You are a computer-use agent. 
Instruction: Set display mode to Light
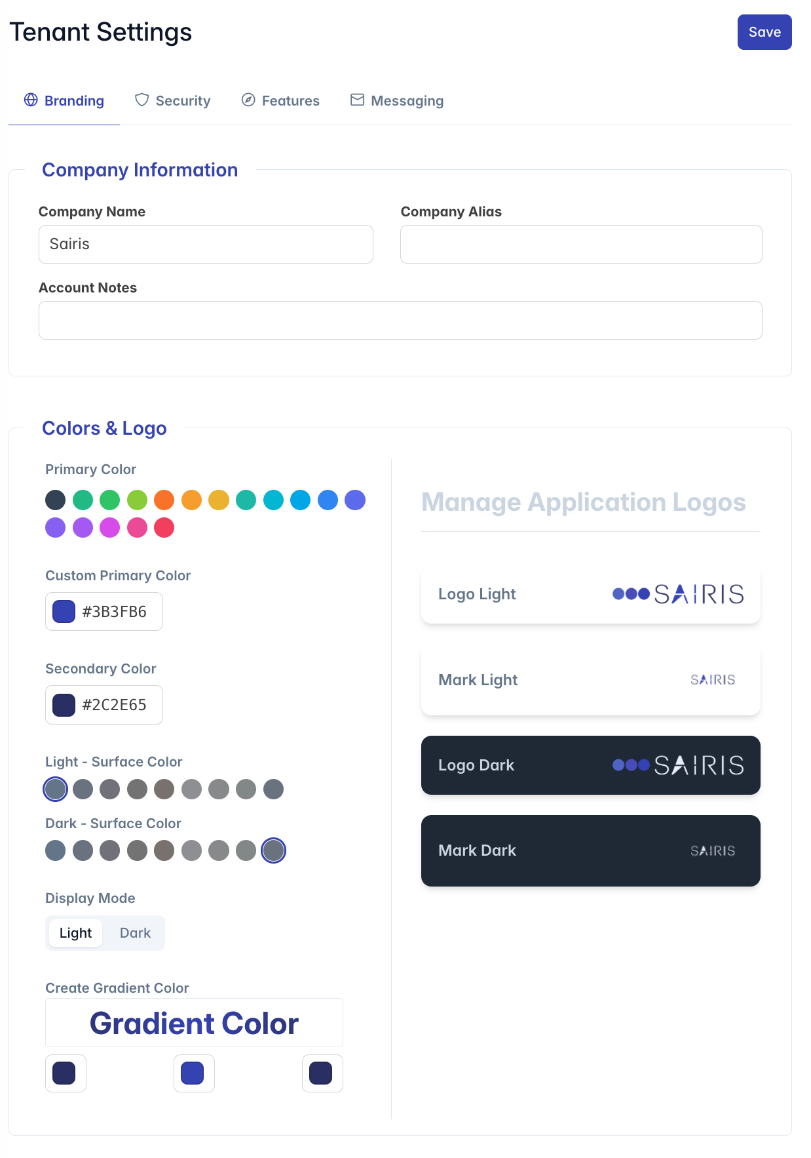(76, 932)
